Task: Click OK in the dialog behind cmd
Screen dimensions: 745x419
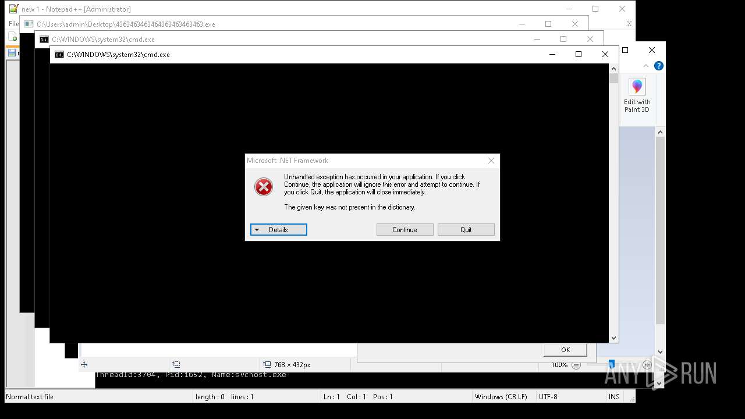Action: [565, 350]
